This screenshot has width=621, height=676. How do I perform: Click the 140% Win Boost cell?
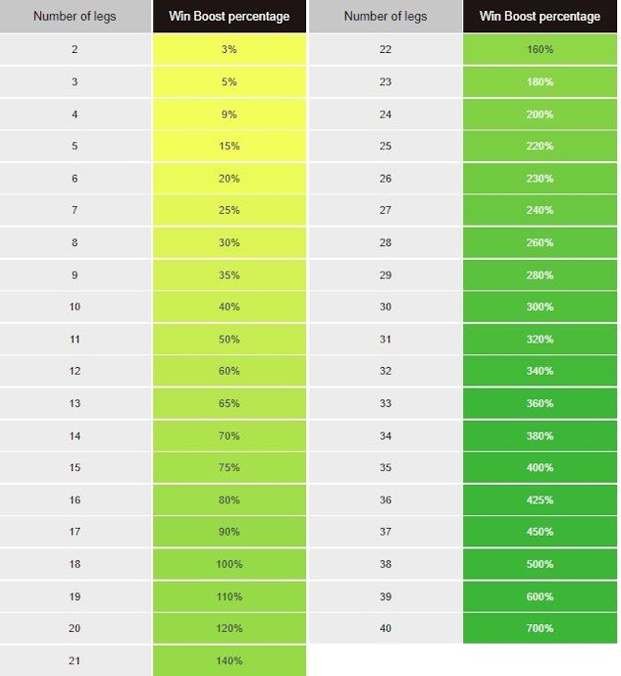[229, 660]
